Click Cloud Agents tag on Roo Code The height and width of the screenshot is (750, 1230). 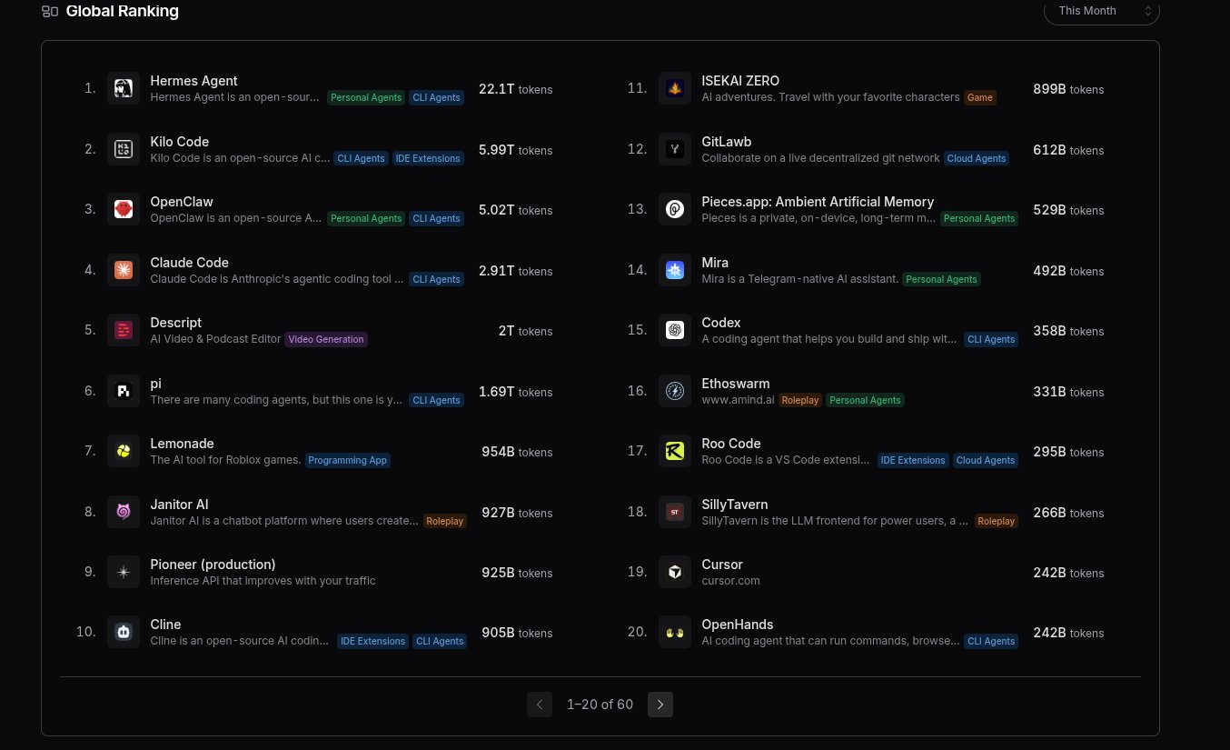point(986,460)
